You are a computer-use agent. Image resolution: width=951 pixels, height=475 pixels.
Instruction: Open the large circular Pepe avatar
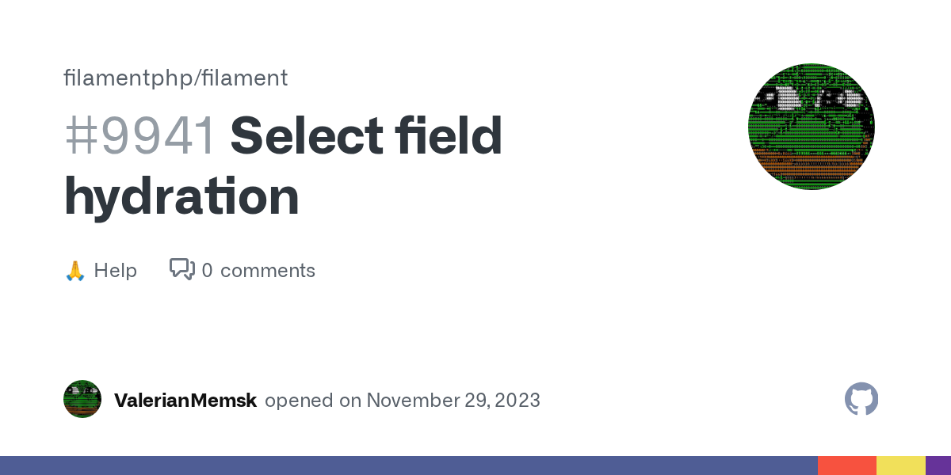811,127
